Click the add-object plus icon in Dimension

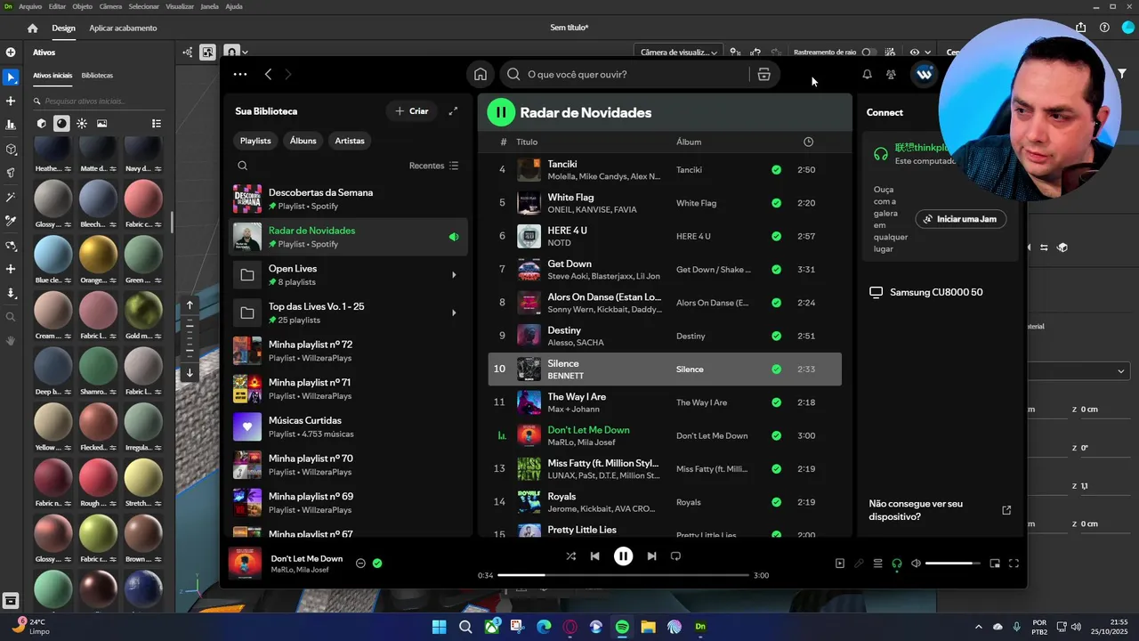pos(11,53)
